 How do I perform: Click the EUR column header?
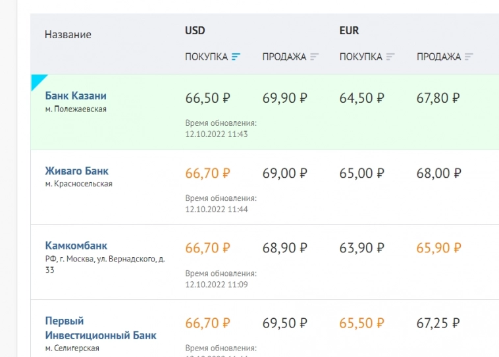[349, 31]
